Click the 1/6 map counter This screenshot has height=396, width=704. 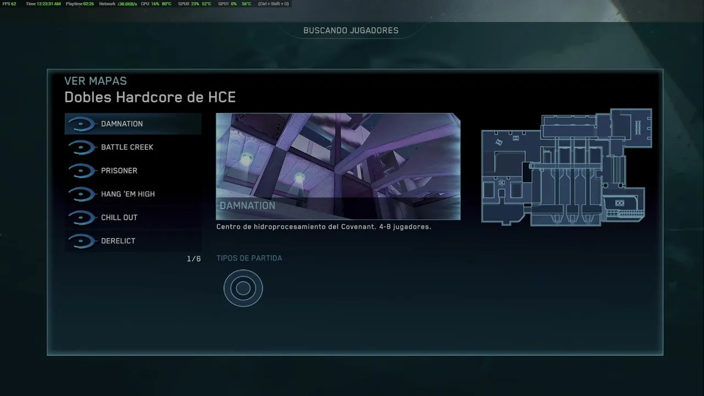click(x=194, y=258)
